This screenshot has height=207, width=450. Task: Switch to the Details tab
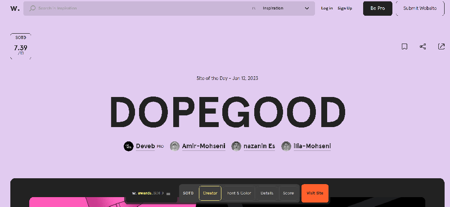pyautogui.click(x=267, y=193)
